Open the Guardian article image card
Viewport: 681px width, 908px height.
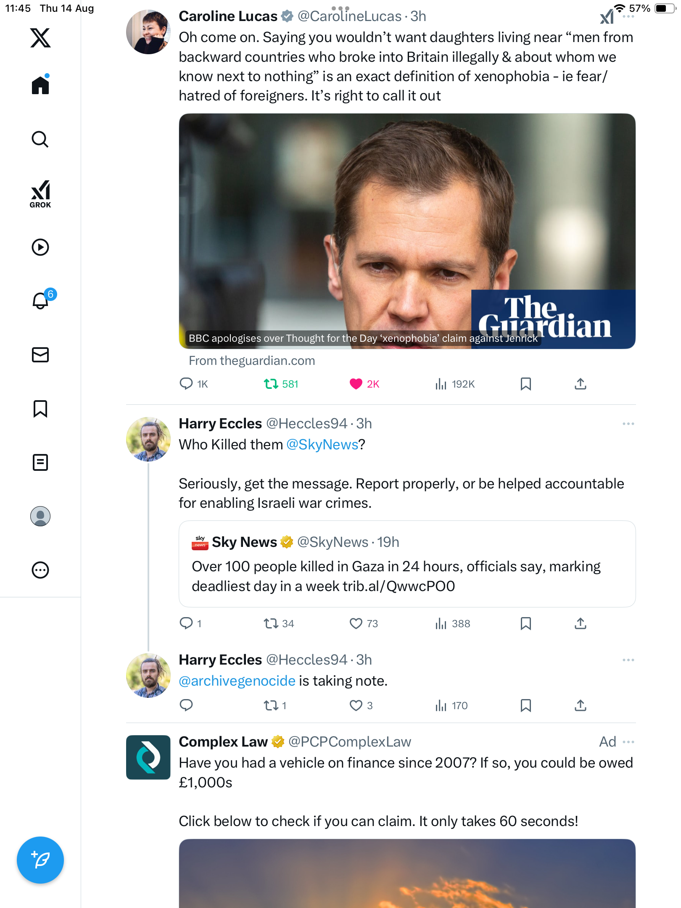point(407,231)
